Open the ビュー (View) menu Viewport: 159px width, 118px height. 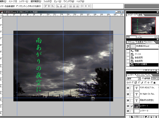click(x=58, y=2)
